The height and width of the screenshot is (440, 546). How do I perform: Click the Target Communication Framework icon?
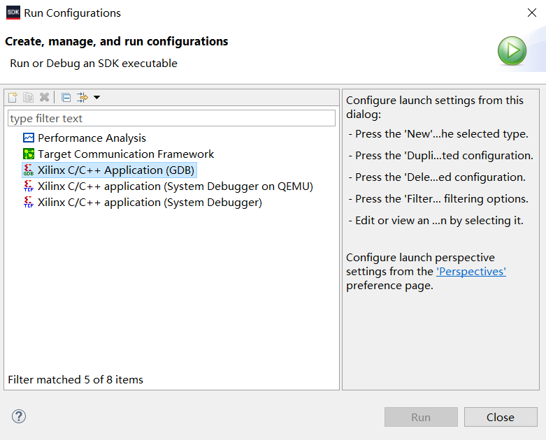pyautogui.click(x=29, y=154)
